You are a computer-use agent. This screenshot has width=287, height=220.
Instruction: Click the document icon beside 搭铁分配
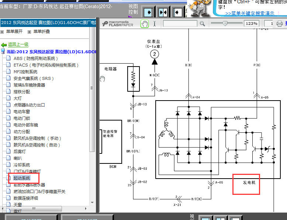8,92
